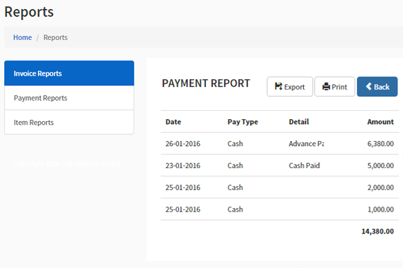Select the amount 1,000.00
Screen dimensions: 403x268
pos(380,209)
